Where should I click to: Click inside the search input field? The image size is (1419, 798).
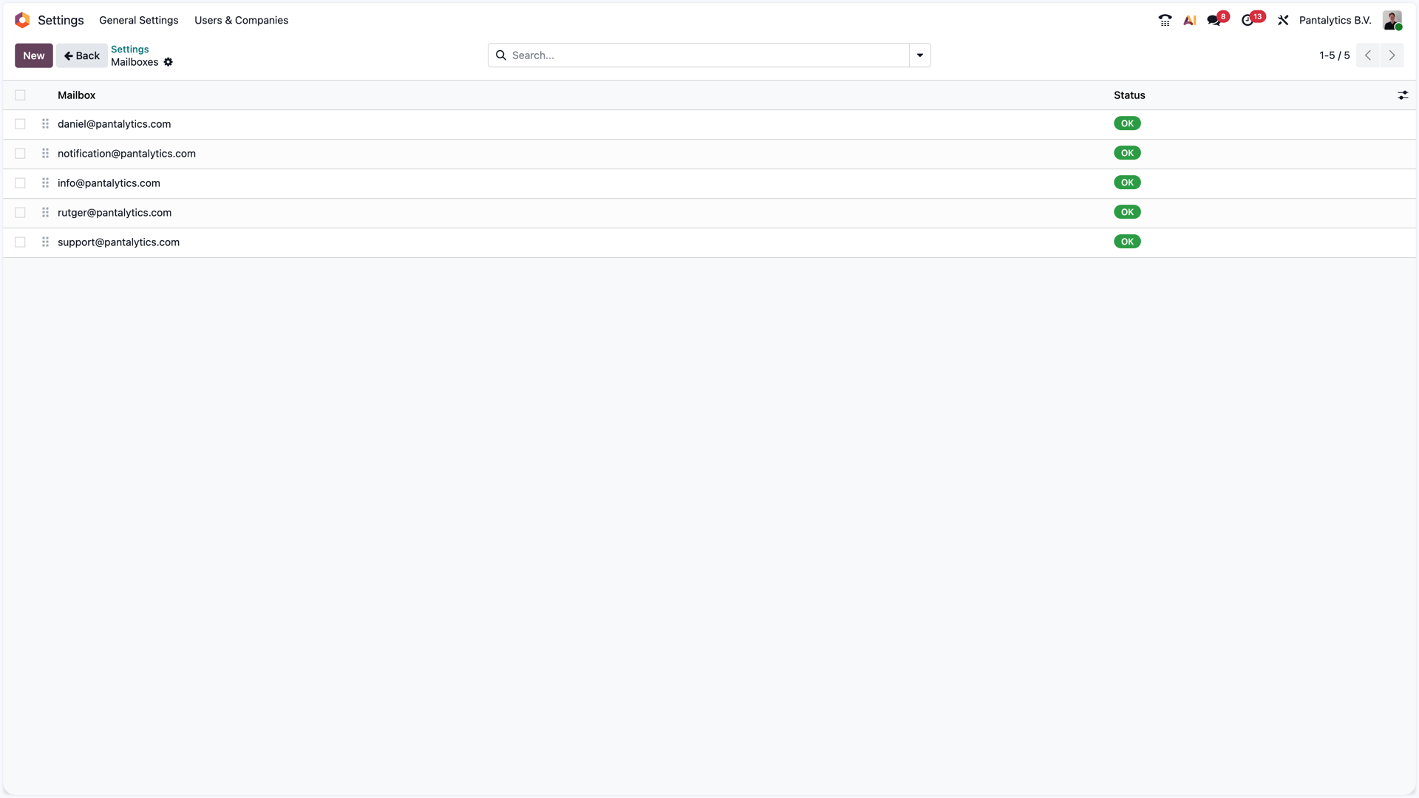(665, 55)
